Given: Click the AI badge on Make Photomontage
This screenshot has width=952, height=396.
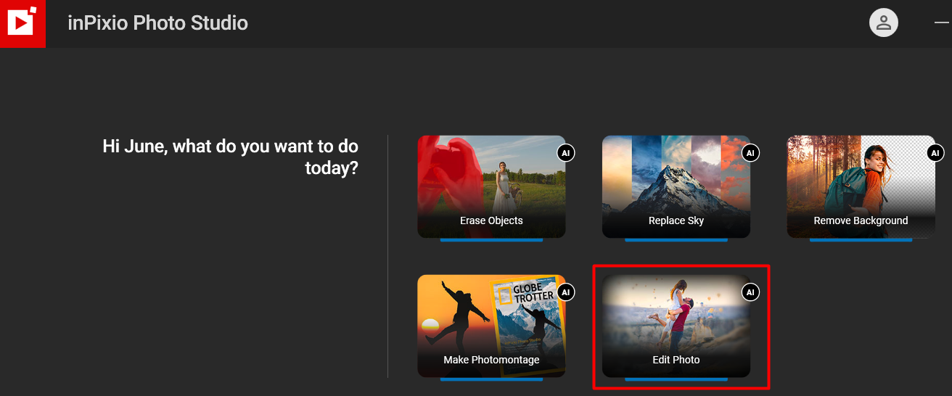Looking at the screenshot, I should pos(566,292).
